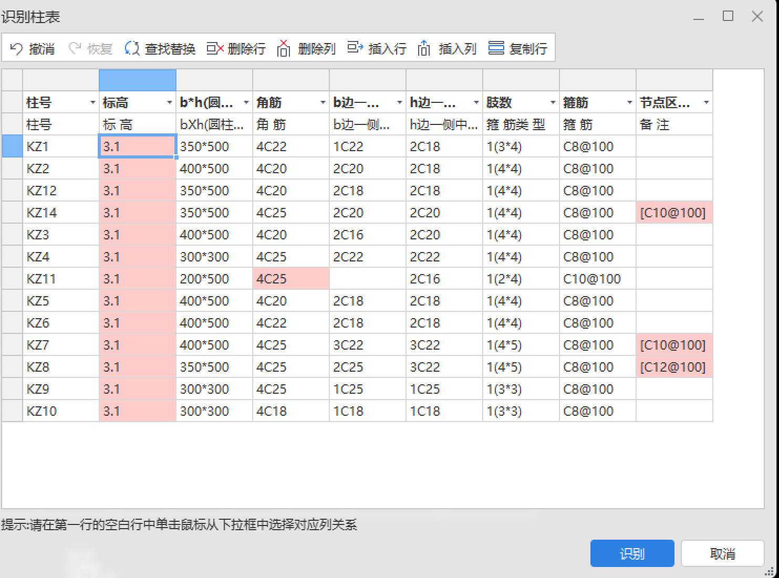The image size is (779, 578).
Task: Click the 删除列 delete column icon
Action: [284, 49]
